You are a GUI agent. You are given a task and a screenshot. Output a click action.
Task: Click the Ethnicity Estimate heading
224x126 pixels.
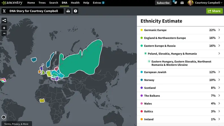(161, 21)
